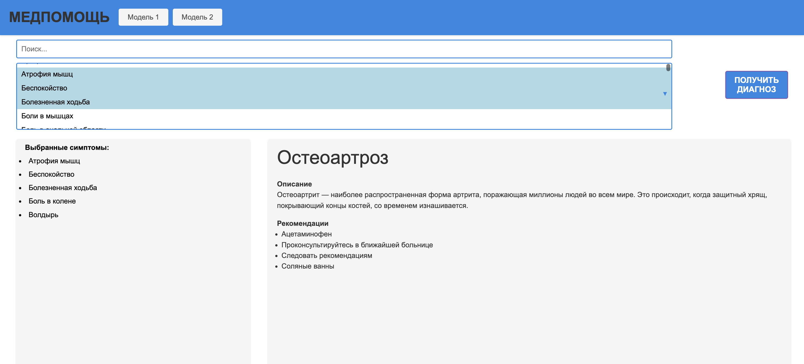This screenshot has height=364, width=804.
Task: Deselect Болезненная ходьба in the dropdown
Action: (55, 102)
